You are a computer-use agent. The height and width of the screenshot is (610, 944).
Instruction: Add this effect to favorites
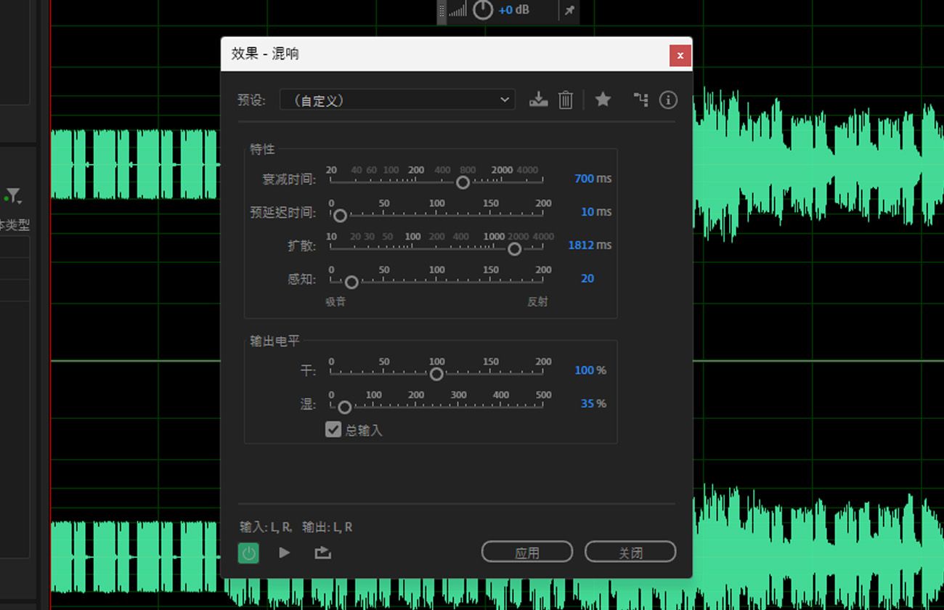point(603,99)
